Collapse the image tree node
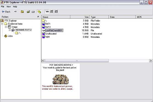This screenshot has height=102, width=153. 6,27
